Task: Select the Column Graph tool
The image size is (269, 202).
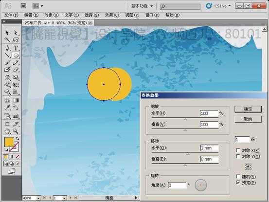Action: (x=16, y=116)
